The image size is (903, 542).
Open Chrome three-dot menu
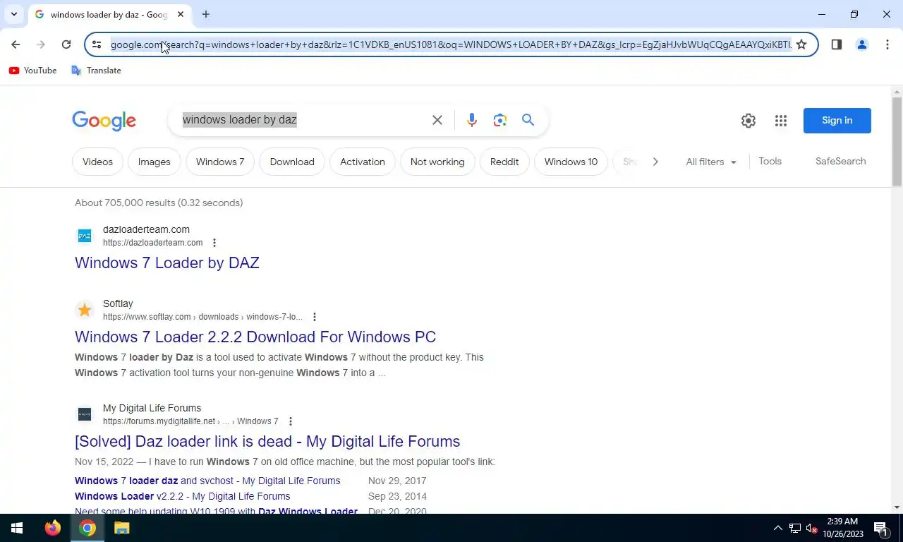point(887,44)
